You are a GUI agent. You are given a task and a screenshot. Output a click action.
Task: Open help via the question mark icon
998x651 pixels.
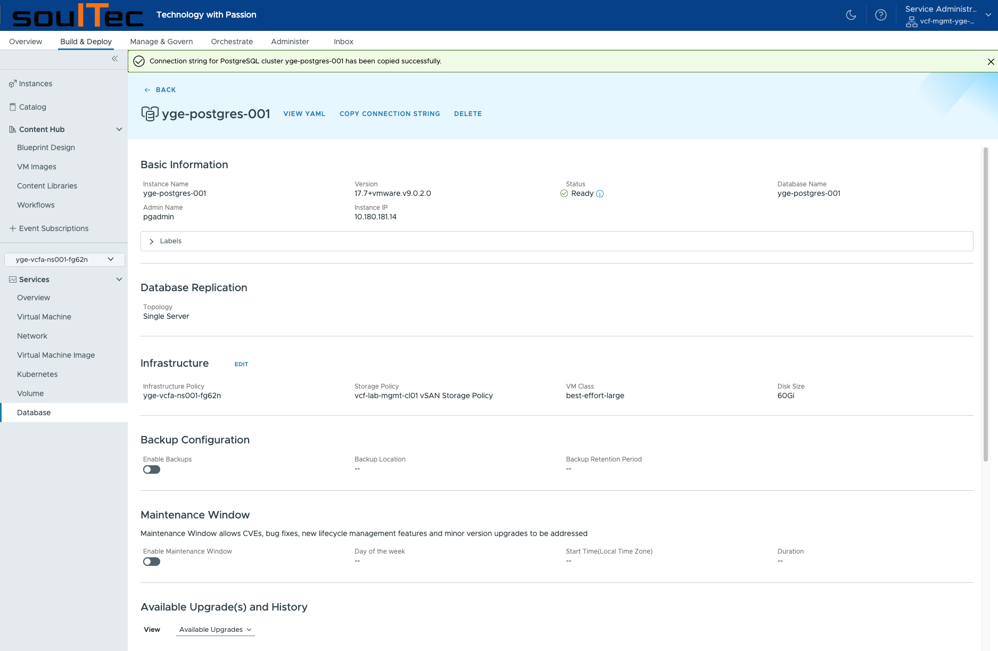tap(881, 15)
